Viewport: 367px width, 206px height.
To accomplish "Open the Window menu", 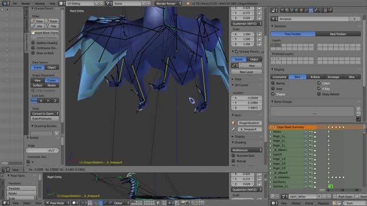I will 40,3.
